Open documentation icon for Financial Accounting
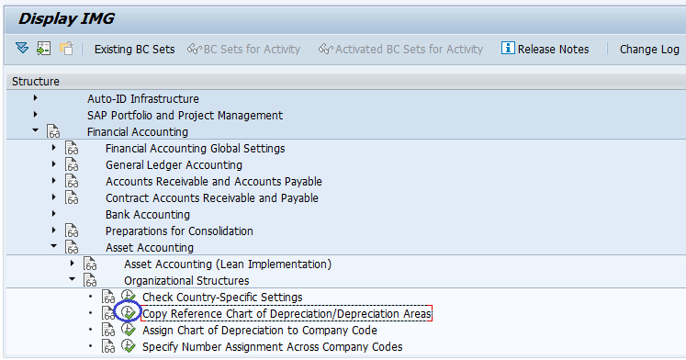 (53, 131)
